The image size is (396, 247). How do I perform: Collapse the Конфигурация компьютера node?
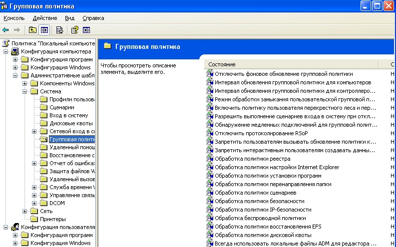pos(5,51)
